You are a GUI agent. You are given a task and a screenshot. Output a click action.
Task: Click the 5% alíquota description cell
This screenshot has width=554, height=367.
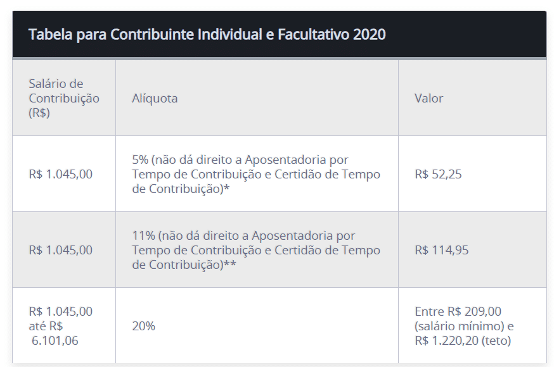point(257,174)
